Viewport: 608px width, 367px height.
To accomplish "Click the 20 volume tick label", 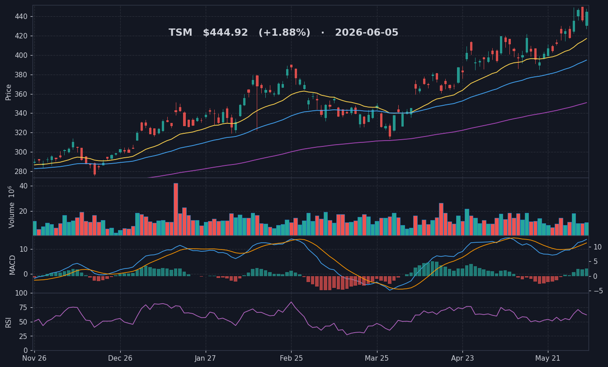I will 24,211.
